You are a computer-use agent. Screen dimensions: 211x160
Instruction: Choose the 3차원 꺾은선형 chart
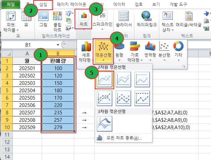click(x=104, y=124)
